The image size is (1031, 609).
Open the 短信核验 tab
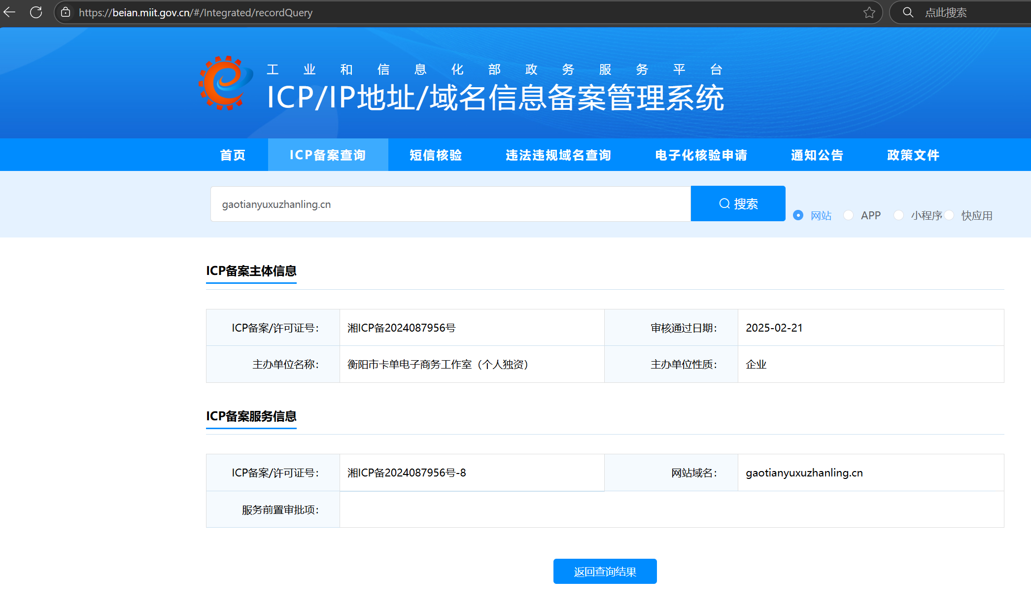click(436, 155)
